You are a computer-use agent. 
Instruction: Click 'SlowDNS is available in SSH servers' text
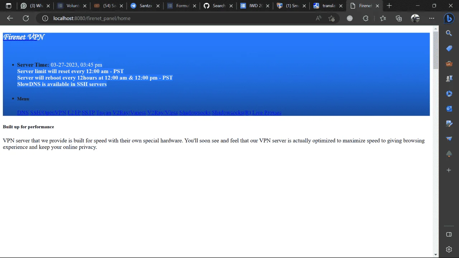(62, 84)
